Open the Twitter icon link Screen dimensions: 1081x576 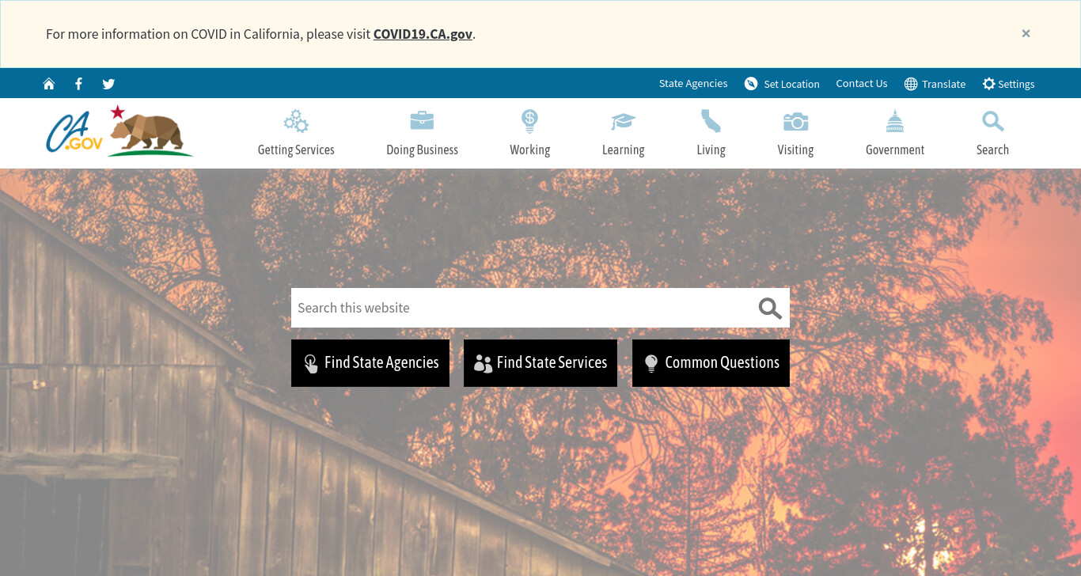(x=108, y=84)
